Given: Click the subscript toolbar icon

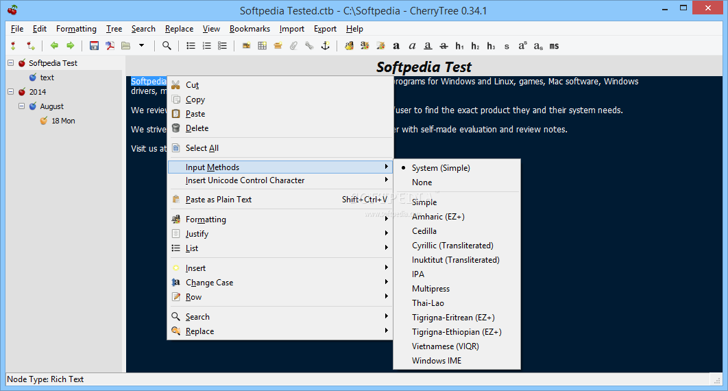Looking at the screenshot, I should [538, 45].
